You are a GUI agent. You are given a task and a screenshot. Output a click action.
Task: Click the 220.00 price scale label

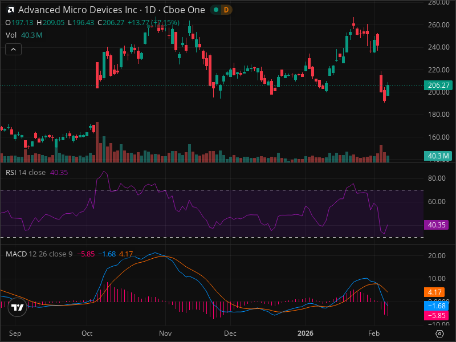[438, 70]
